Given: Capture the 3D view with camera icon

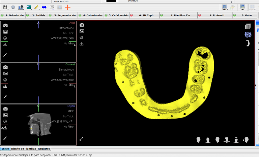Looking at the screenshot, I should [x=82, y=25].
